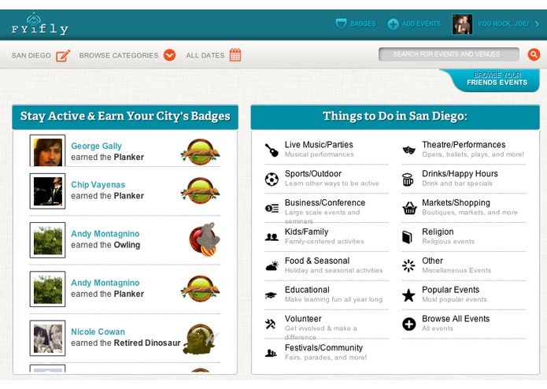Click the San Diego location label
Viewport: 547px width, 389px height.
(31, 55)
